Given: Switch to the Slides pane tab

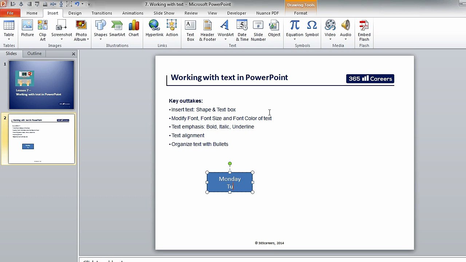Looking at the screenshot, I should (x=11, y=53).
